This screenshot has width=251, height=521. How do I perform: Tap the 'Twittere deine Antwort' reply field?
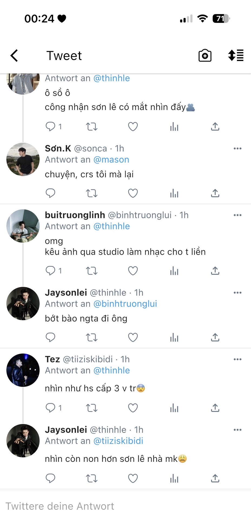click(108, 506)
